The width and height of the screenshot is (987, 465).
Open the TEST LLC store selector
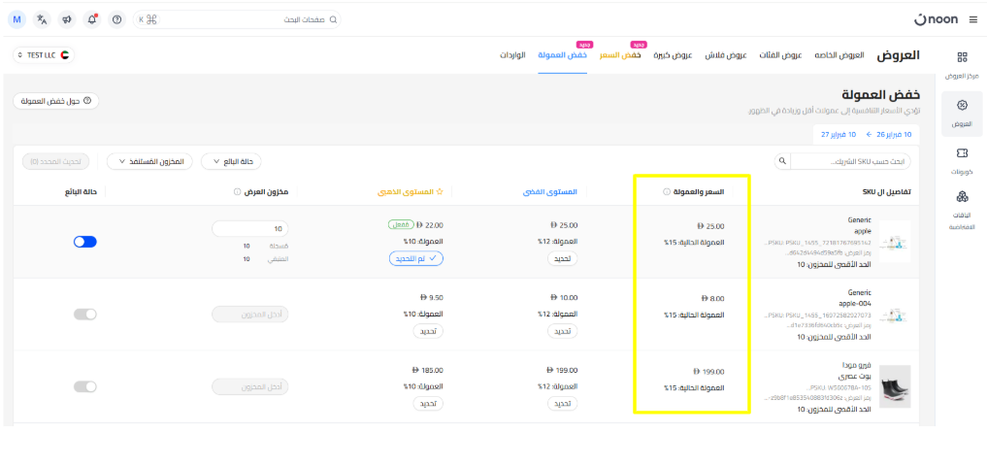(x=44, y=55)
